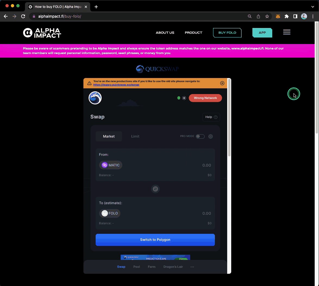Click the Switch to Polygon button
This screenshot has width=319, height=286.
(x=155, y=240)
